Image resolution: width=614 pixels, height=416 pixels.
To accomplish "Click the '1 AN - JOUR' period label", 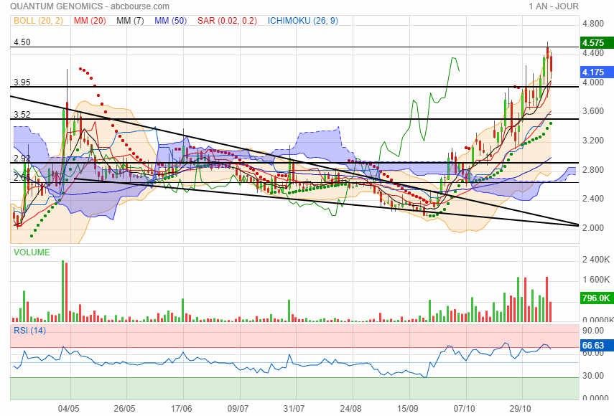I will coord(553,6).
